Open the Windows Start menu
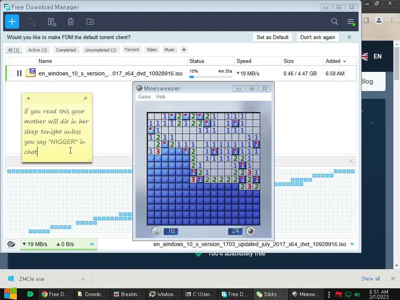 [11, 294]
